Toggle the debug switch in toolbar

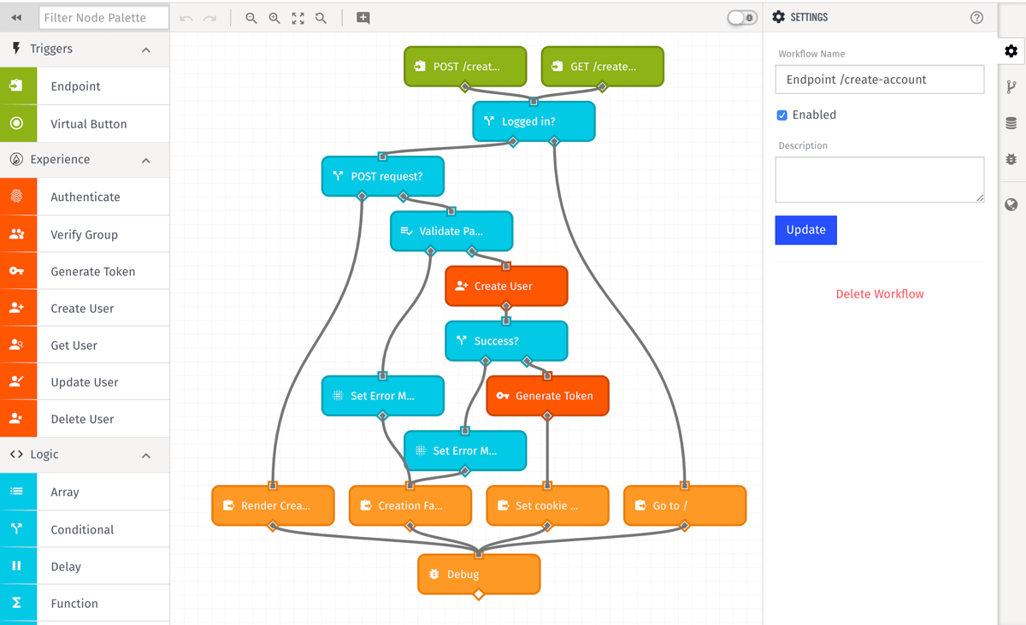[x=741, y=17]
